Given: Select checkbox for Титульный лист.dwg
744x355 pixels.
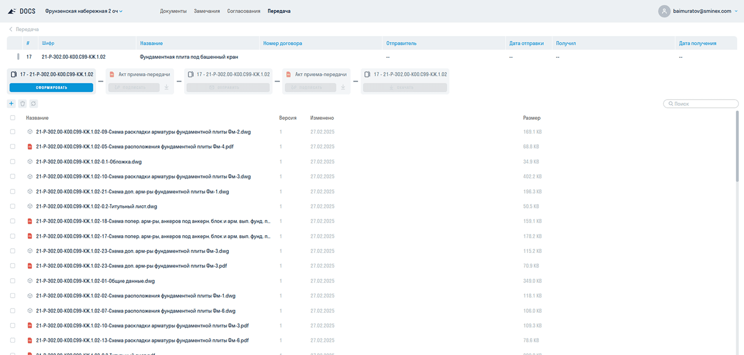Looking at the screenshot, I should click(x=12, y=206).
